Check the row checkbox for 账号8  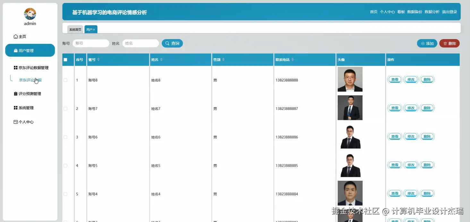click(65, 80)
